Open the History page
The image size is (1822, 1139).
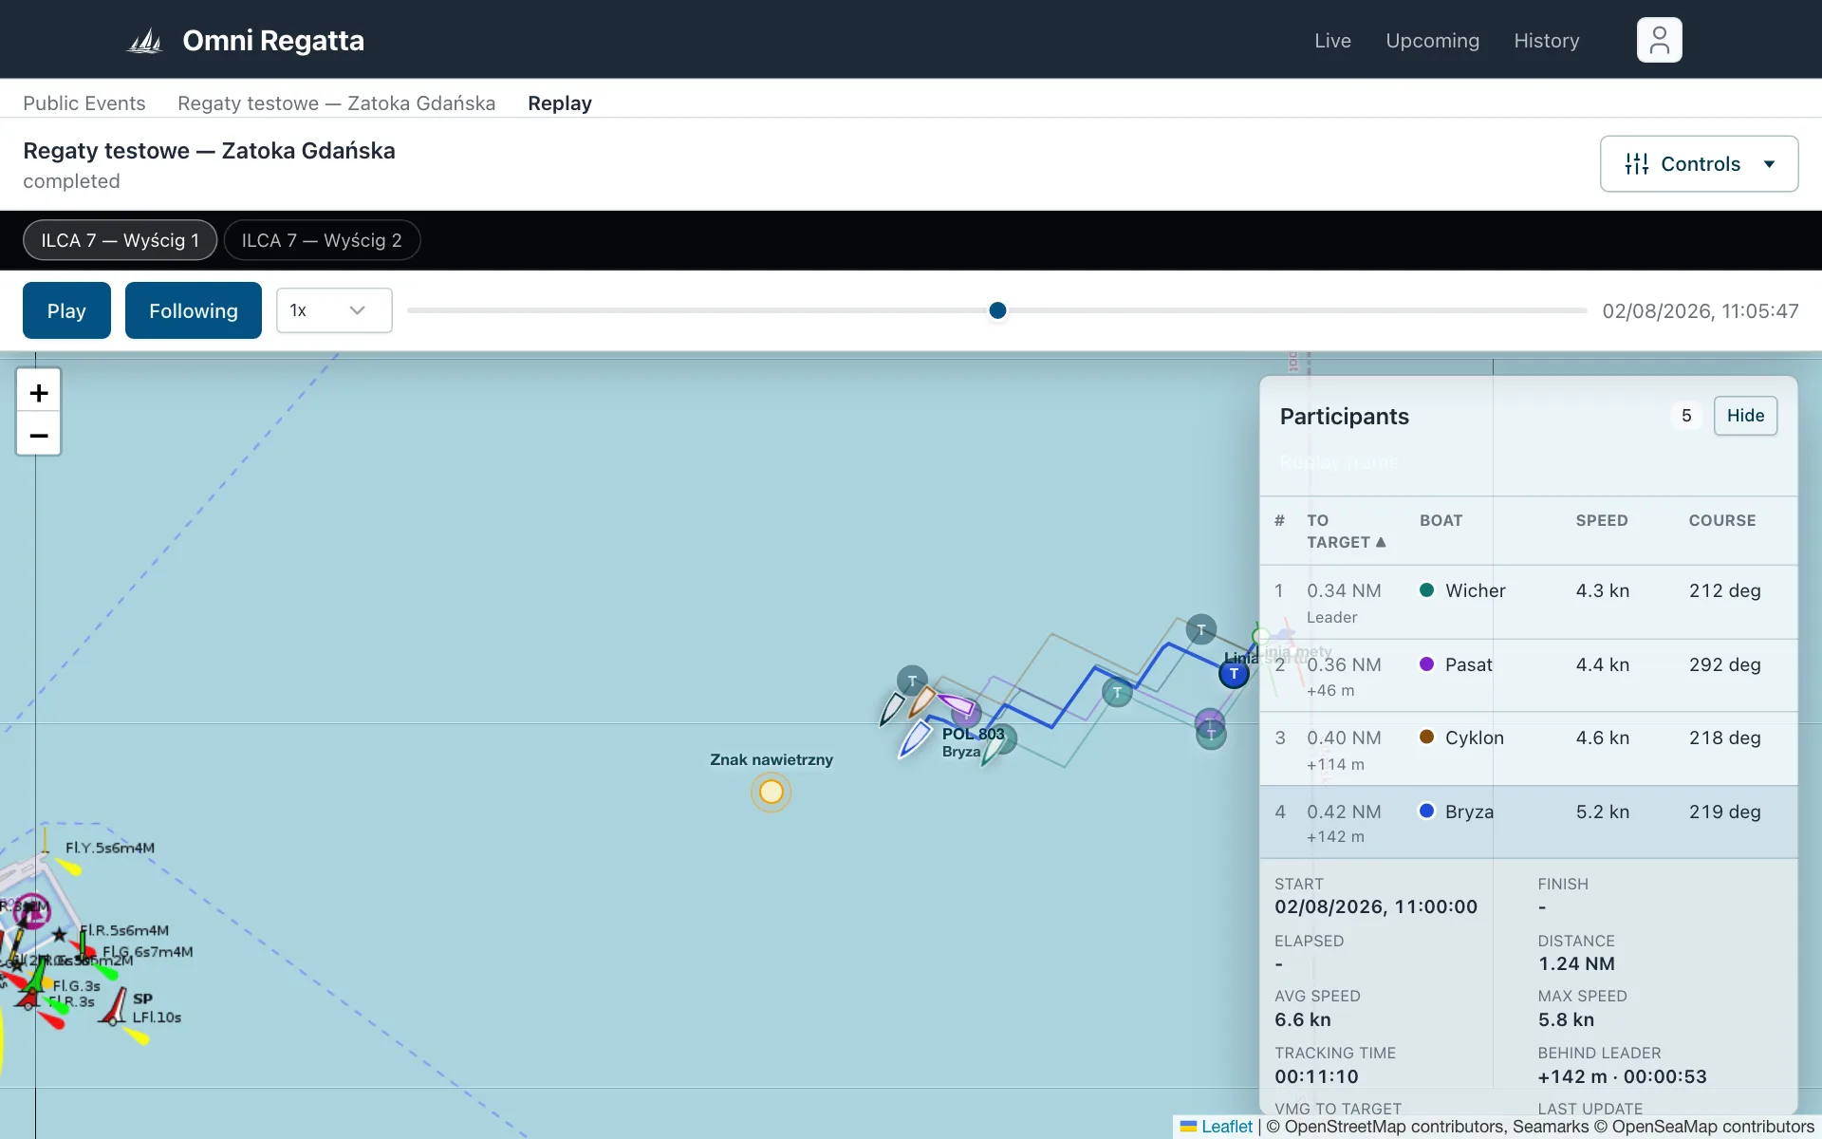(1546, 41)
